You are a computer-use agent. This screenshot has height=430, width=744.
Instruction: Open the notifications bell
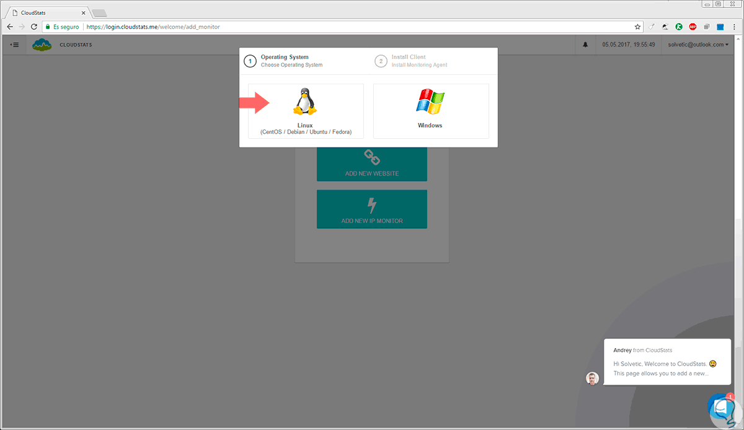coord(585,45)
